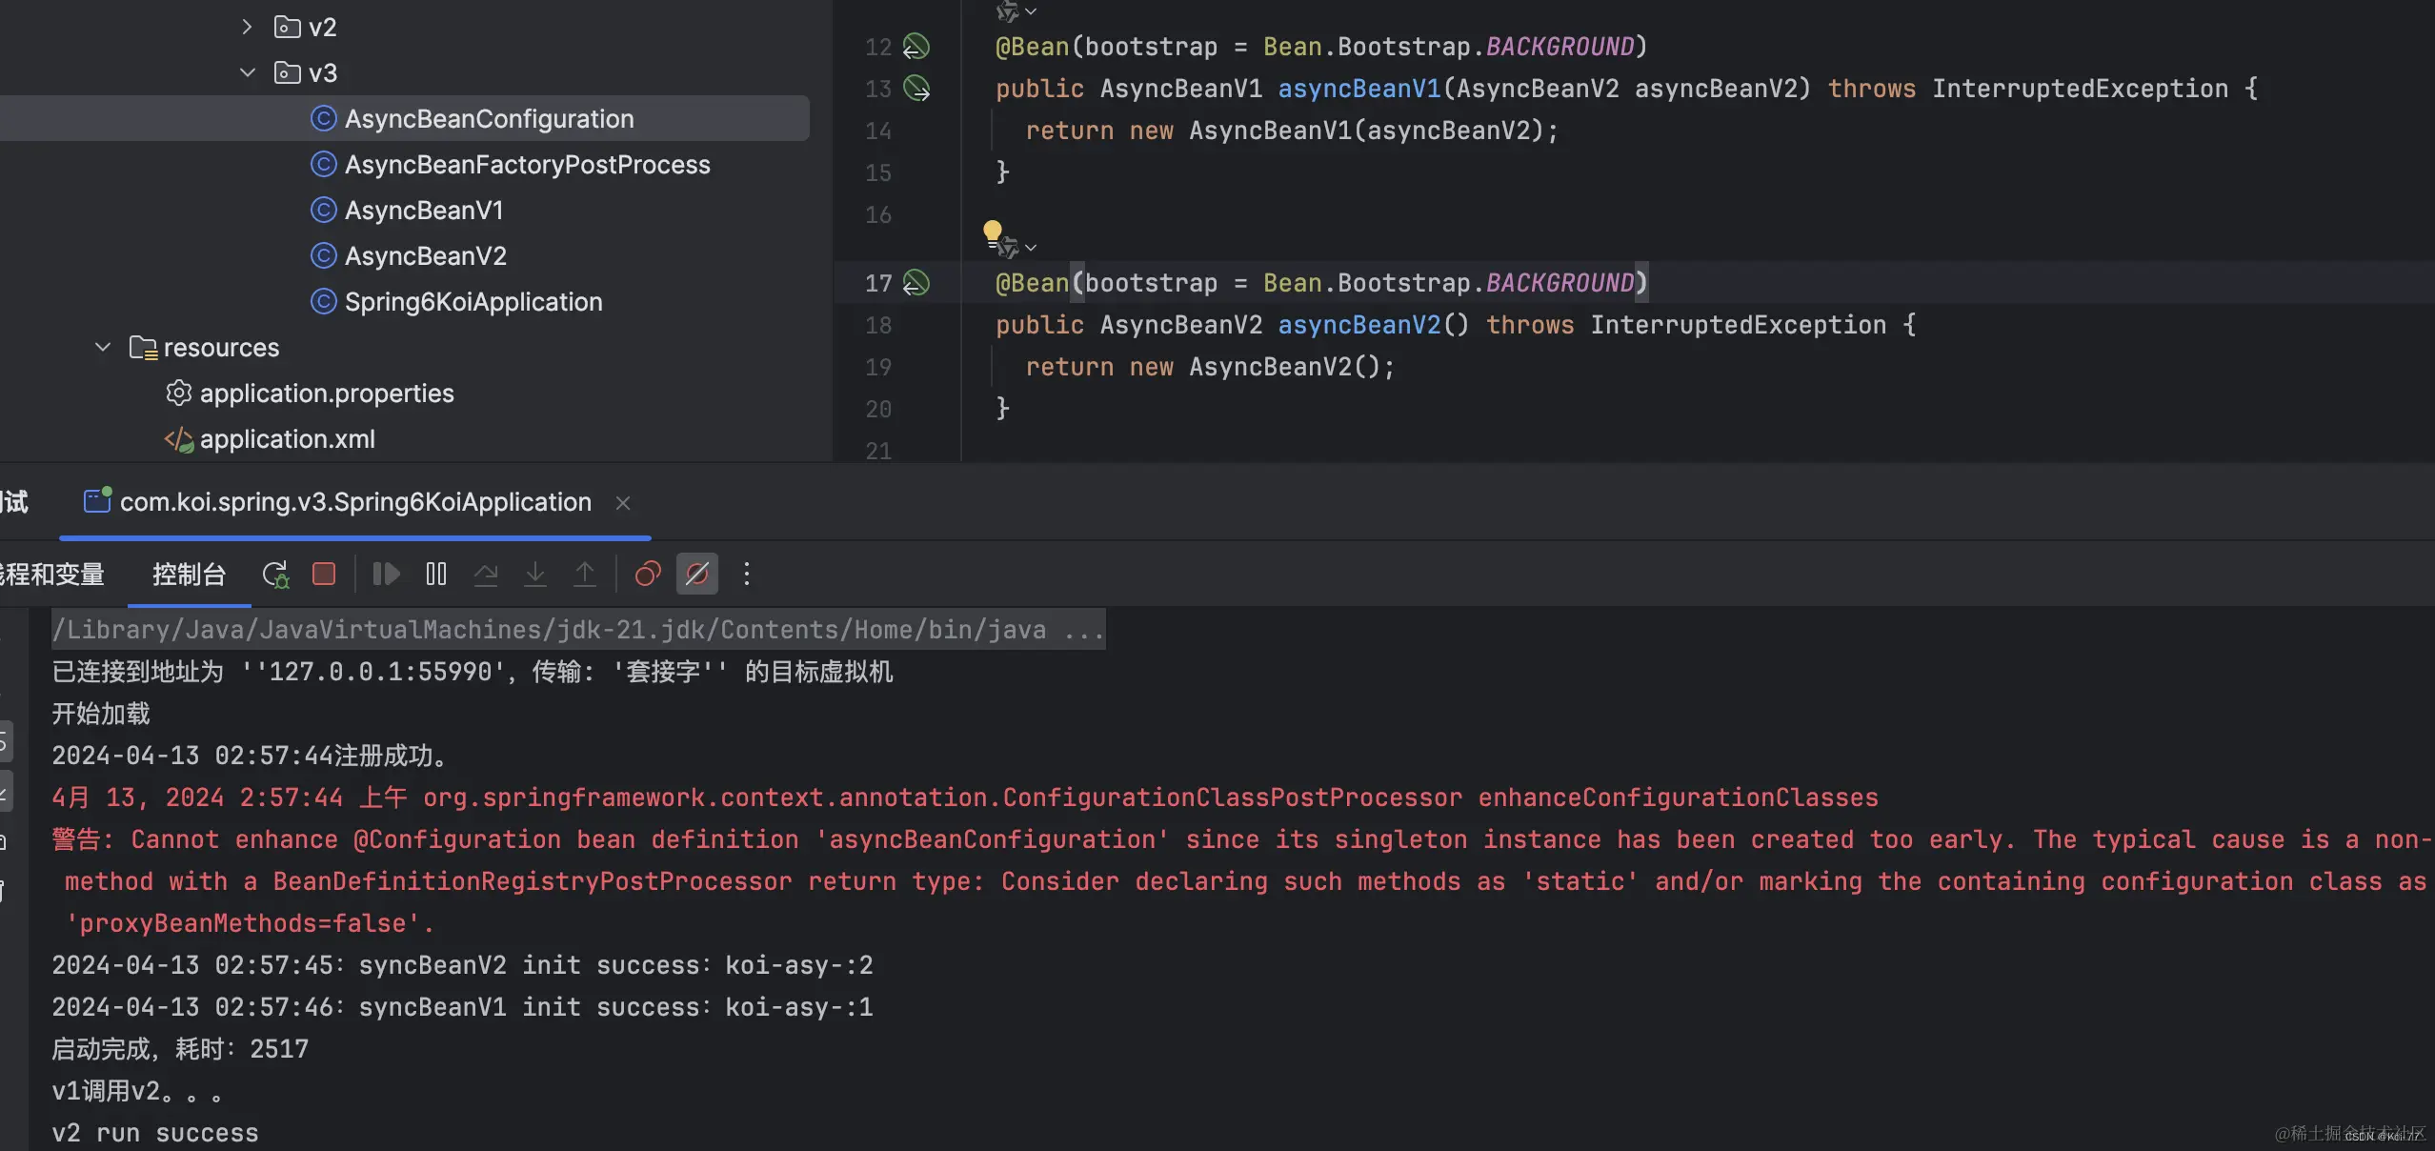This screenshot has height=1151, width=2435.
Task: Open the application.properties file
Action: (x=326, y=394)
